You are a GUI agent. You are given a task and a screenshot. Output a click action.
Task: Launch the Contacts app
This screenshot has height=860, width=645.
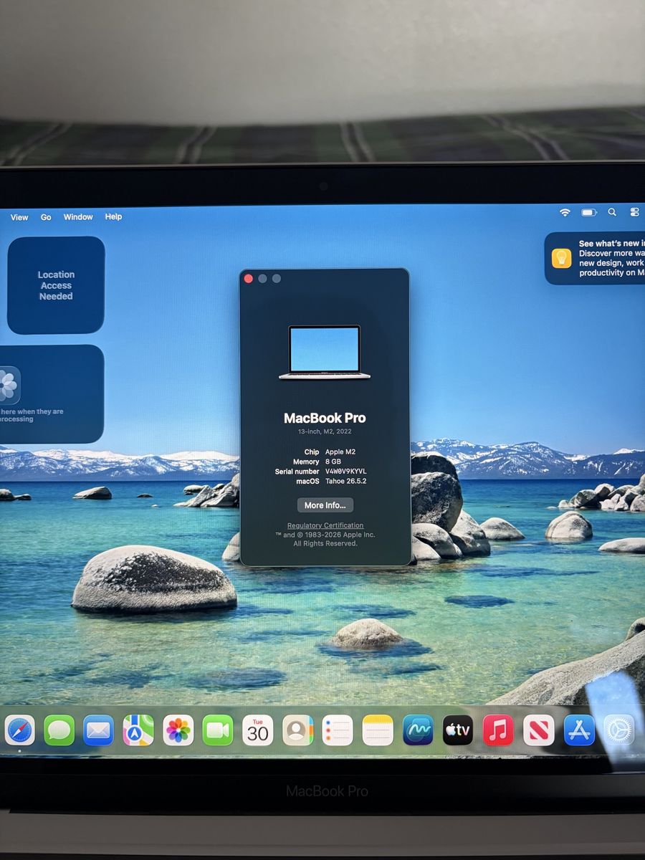[297, 730]
